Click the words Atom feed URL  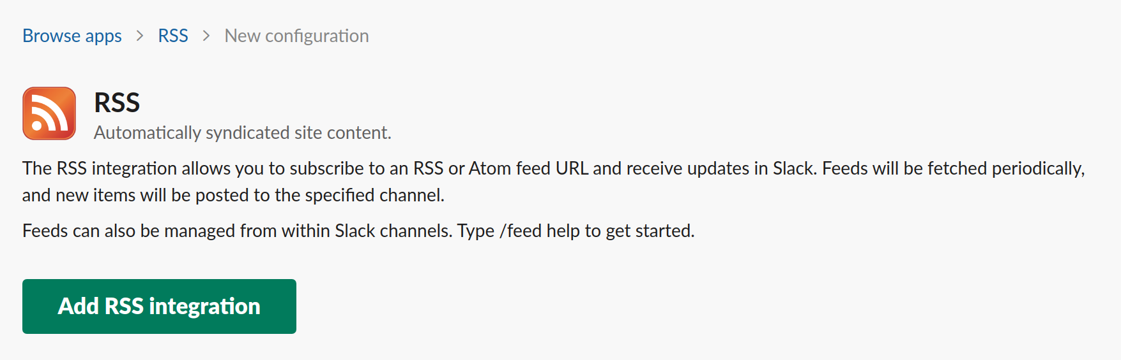[x=528, y=168]
